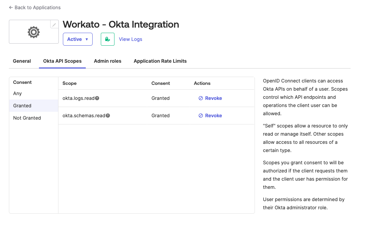
Task: Go back to Applications
Action: 35,7
